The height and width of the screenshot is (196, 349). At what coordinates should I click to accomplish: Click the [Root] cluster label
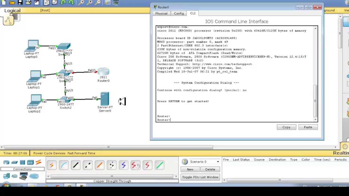(45, 10)
